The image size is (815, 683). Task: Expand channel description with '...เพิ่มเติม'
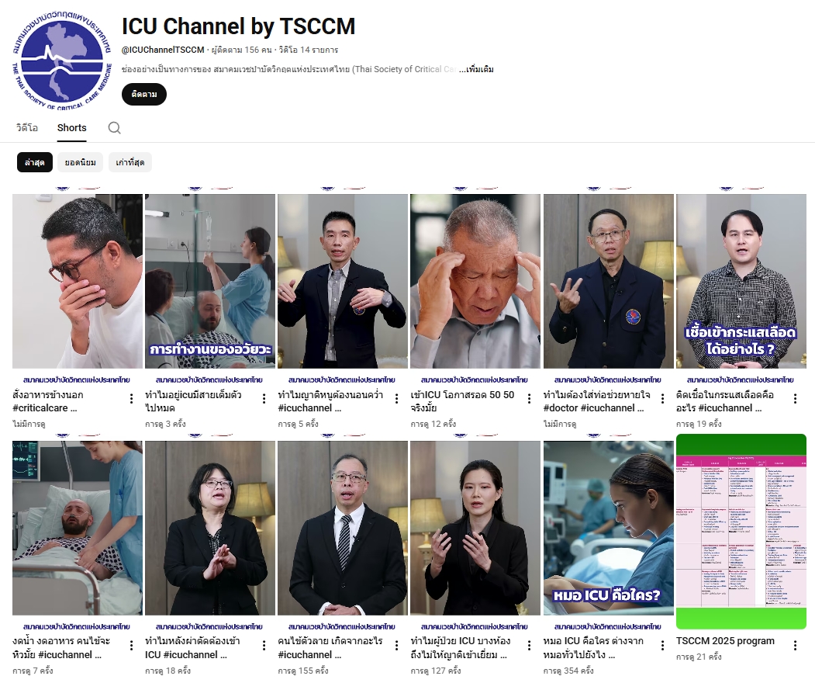[x=476, y=70]
